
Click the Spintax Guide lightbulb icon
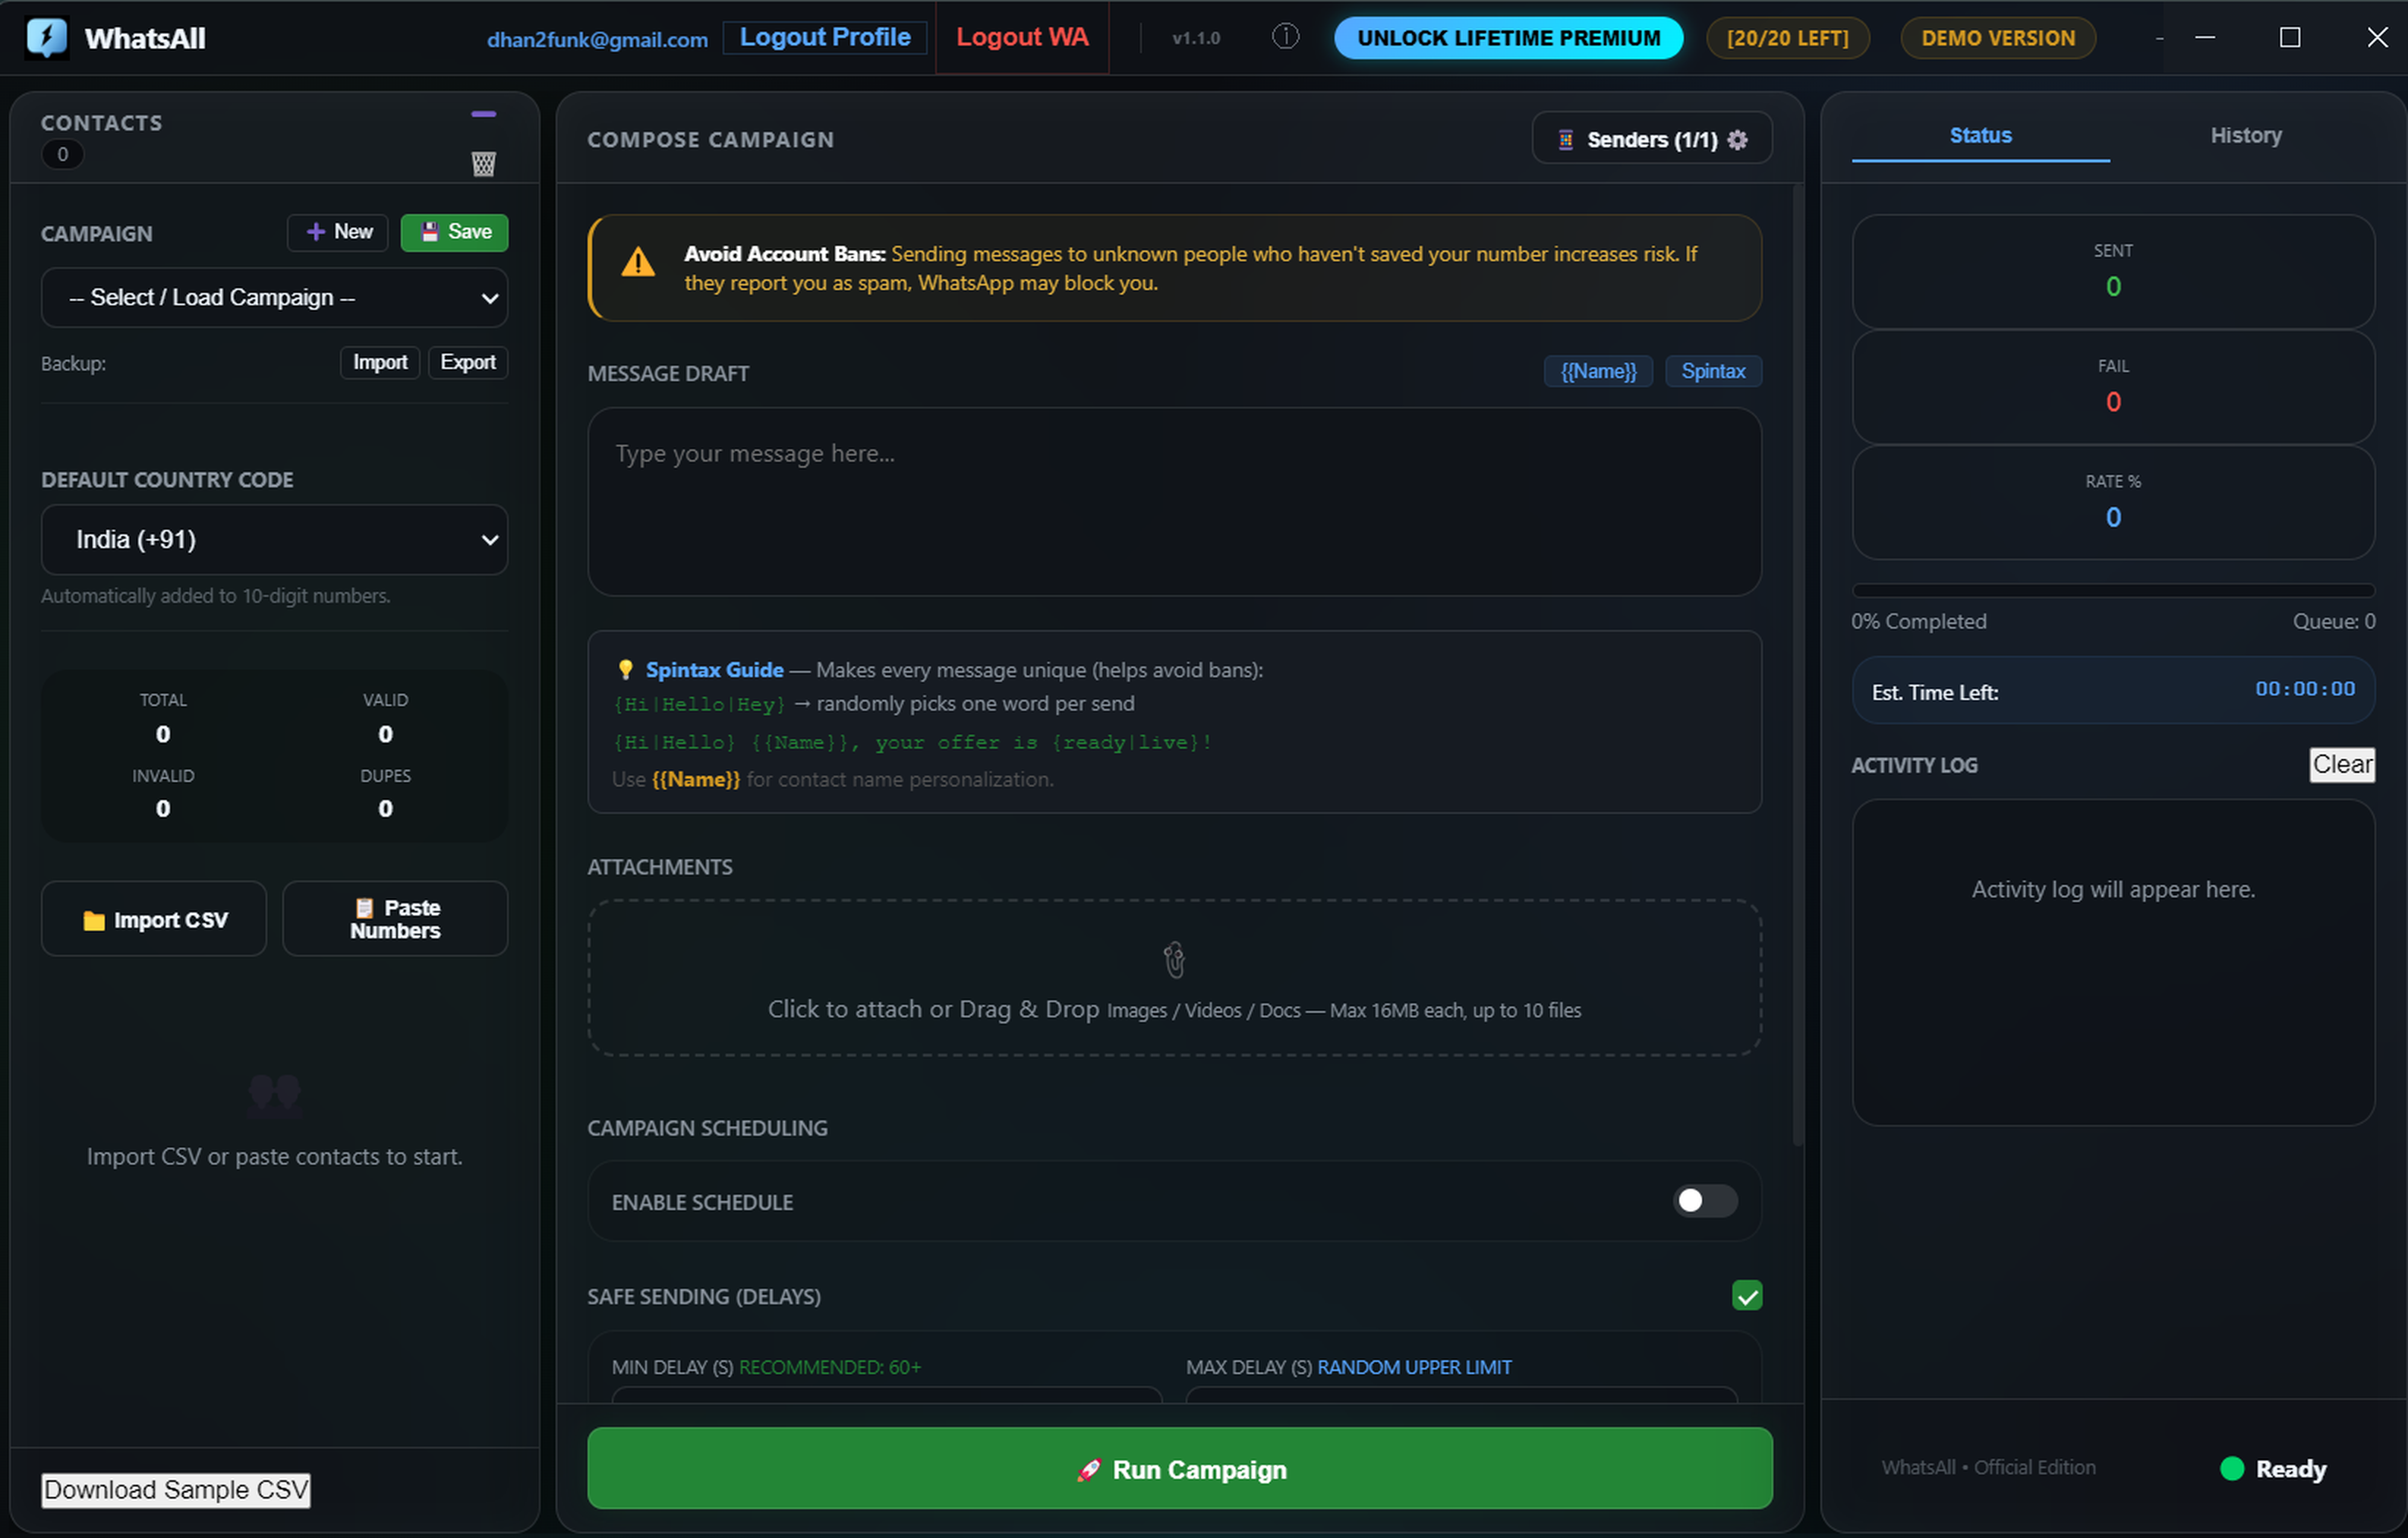pyautogui.click(x=626, y=669)
